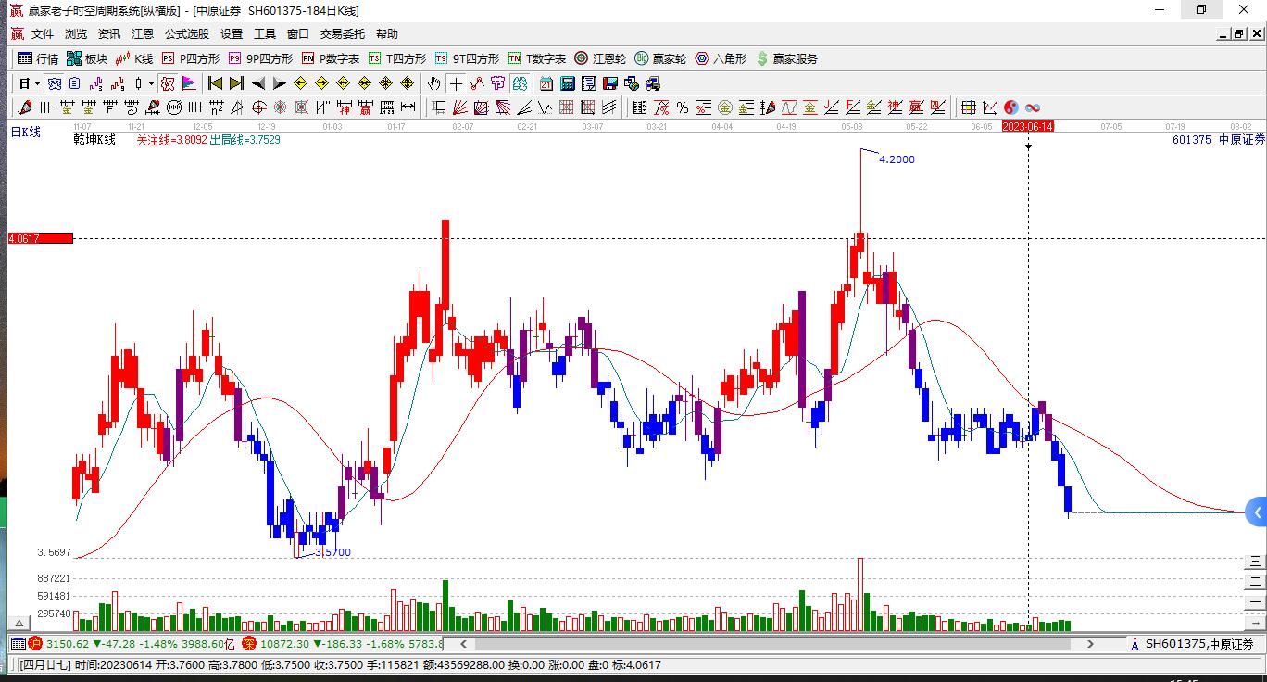Select the zigzag wave line tool
The height and width of the screenshot is (682, 1267).
tap(546, 107)
